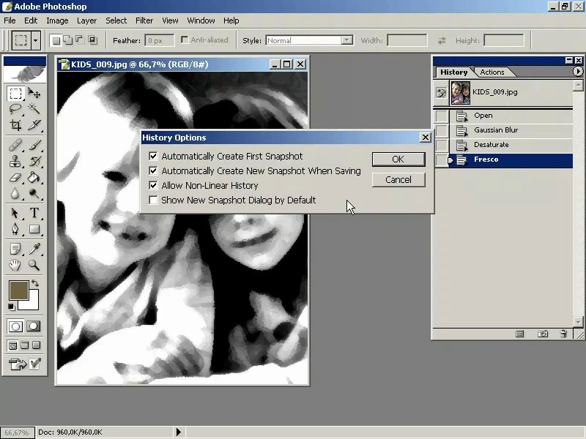Click Cancel in History Options dialog
The height and width of the screenshot is (439, 586).
(398, 180)
